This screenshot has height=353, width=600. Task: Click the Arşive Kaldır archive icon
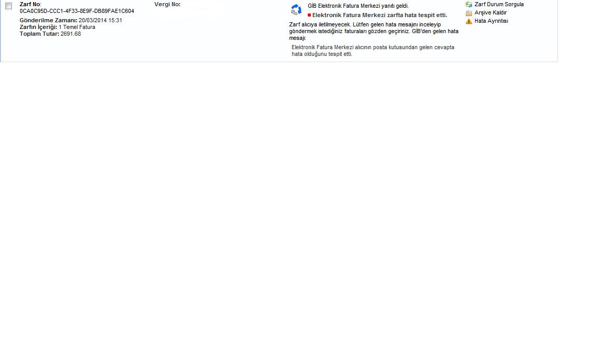(x=469, y=13)
